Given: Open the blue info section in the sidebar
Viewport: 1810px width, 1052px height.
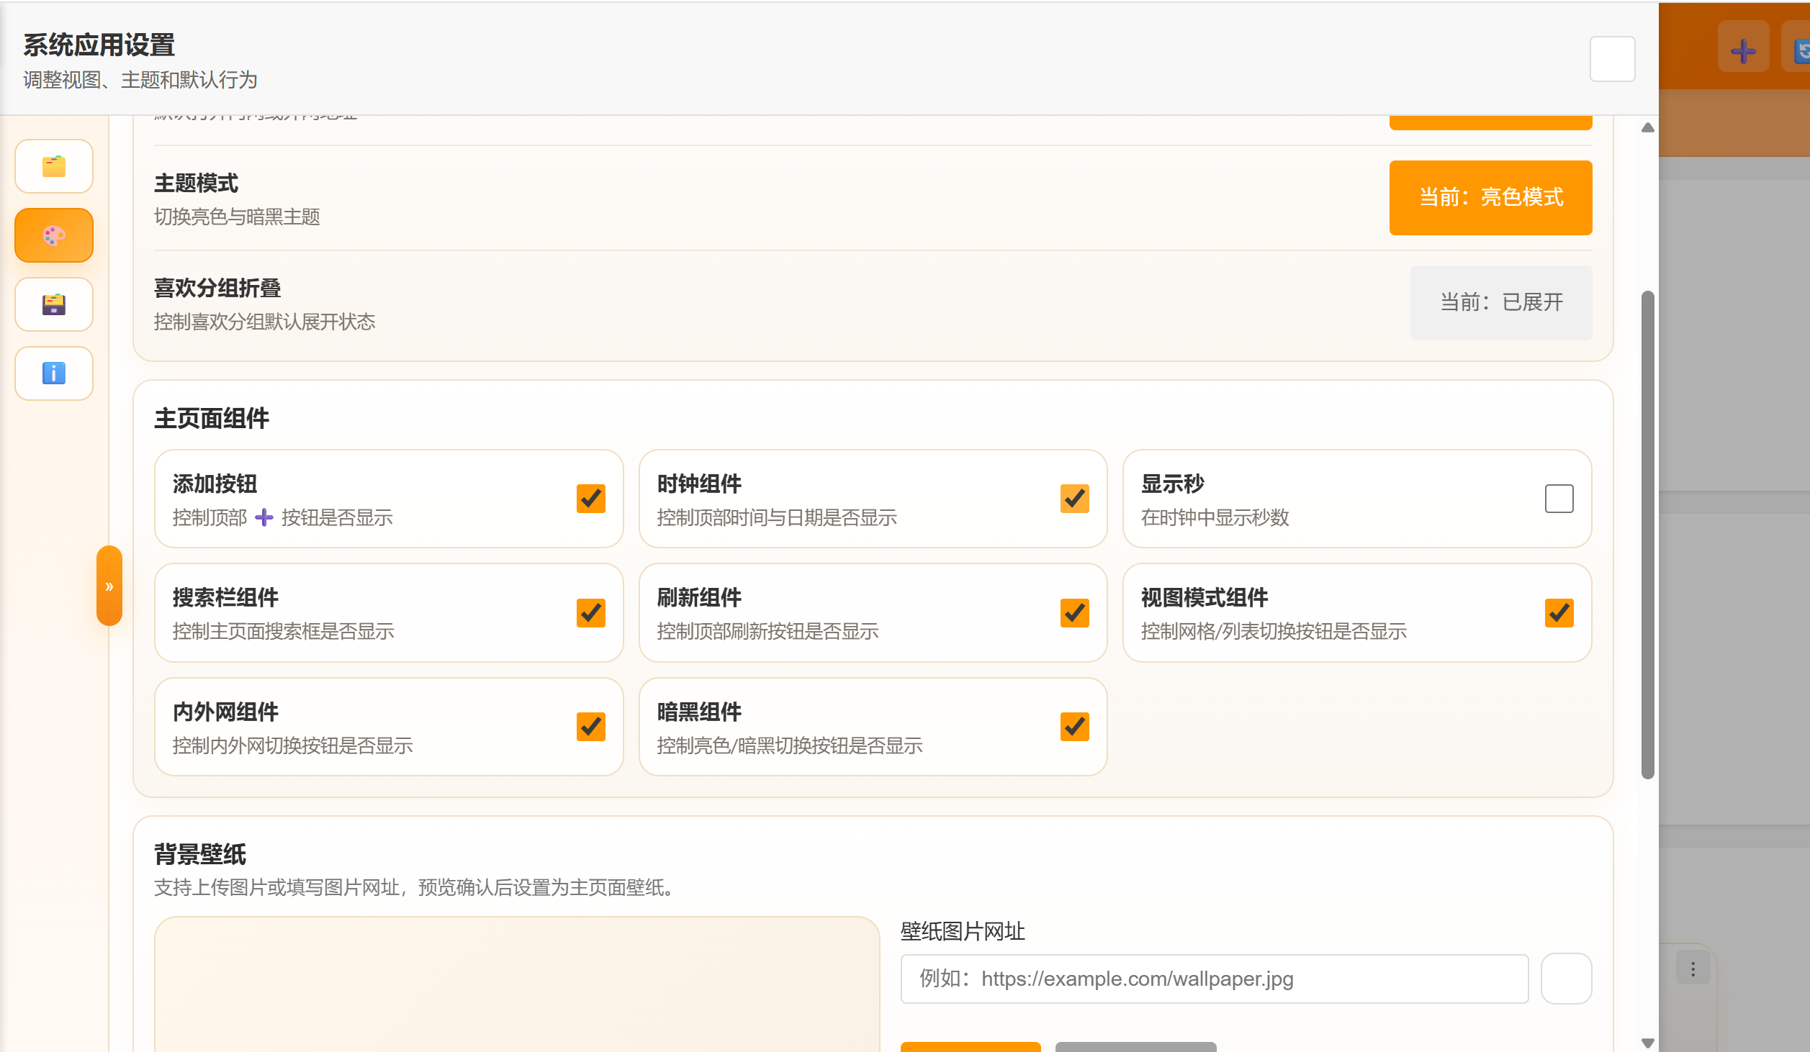Looking at the screenshot, I should [x=54, y=373].
